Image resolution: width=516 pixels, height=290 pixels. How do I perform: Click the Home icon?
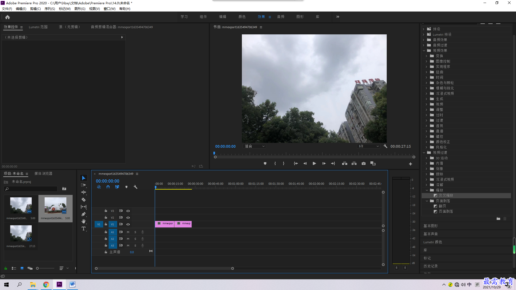(x=8, y=17)
